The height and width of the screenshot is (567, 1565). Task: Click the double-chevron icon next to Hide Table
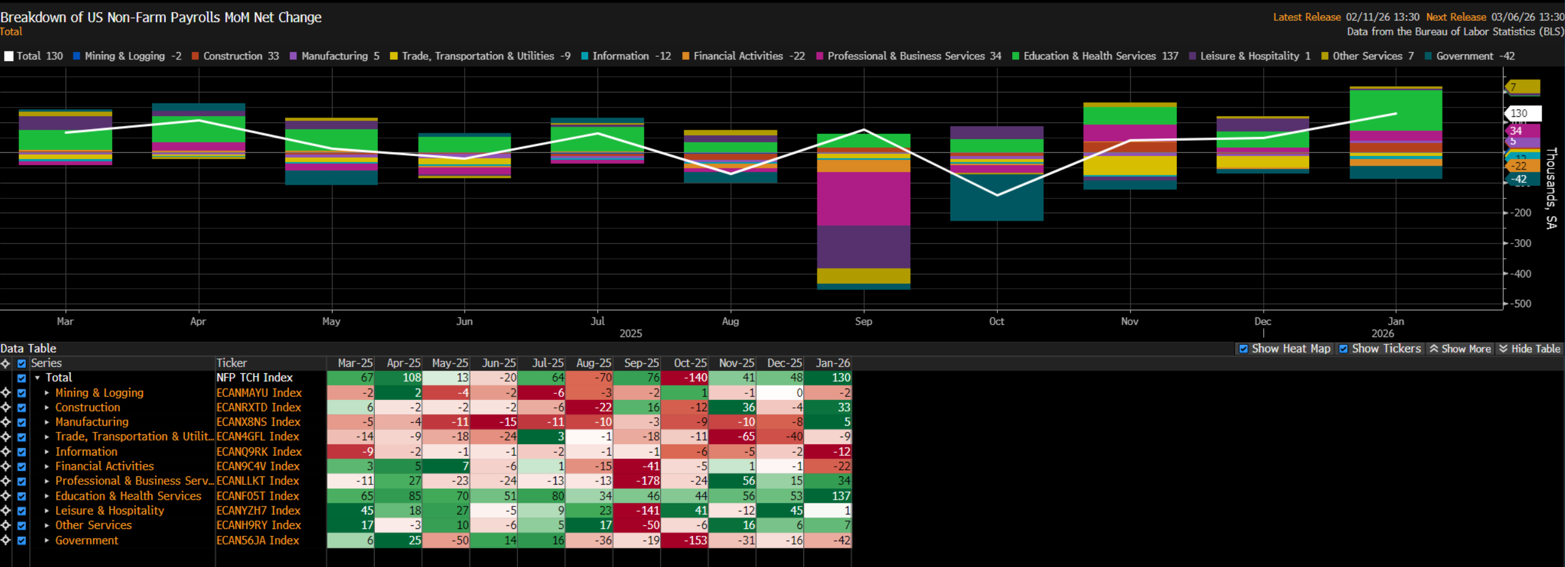tap(1503, 349)
